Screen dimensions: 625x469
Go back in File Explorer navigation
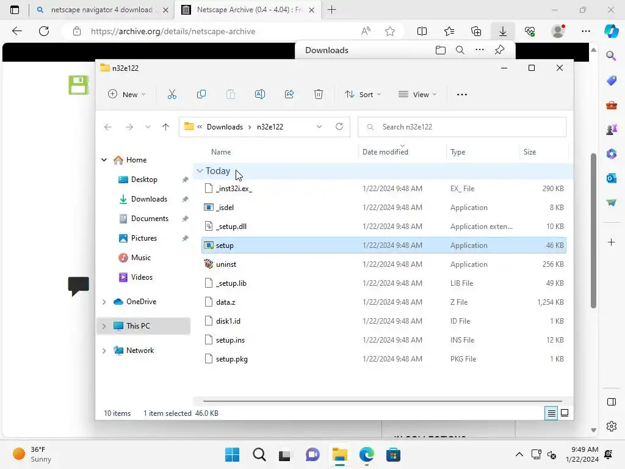[107, 127]
